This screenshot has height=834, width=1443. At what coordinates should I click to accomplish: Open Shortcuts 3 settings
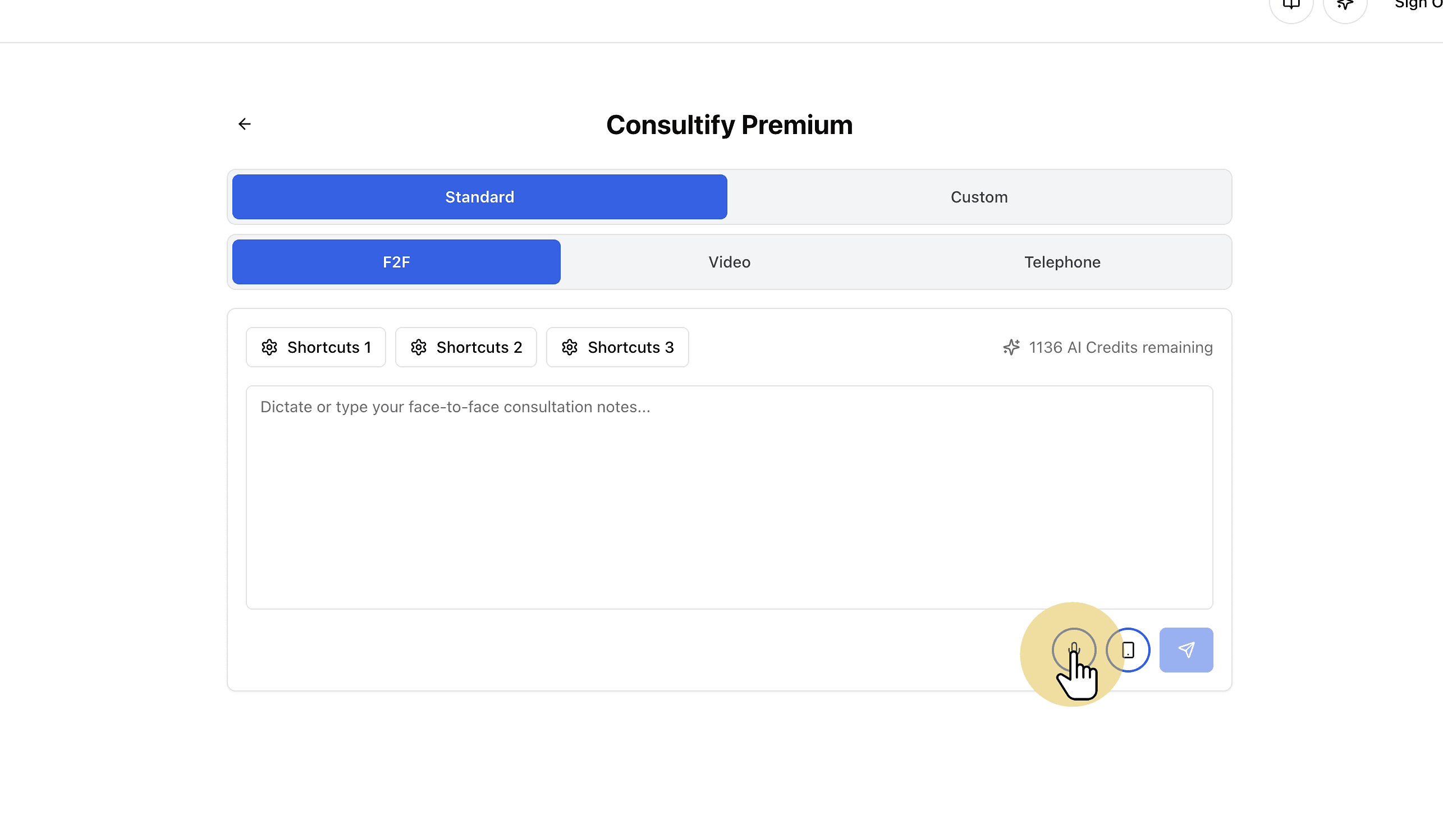coord(617,347)
